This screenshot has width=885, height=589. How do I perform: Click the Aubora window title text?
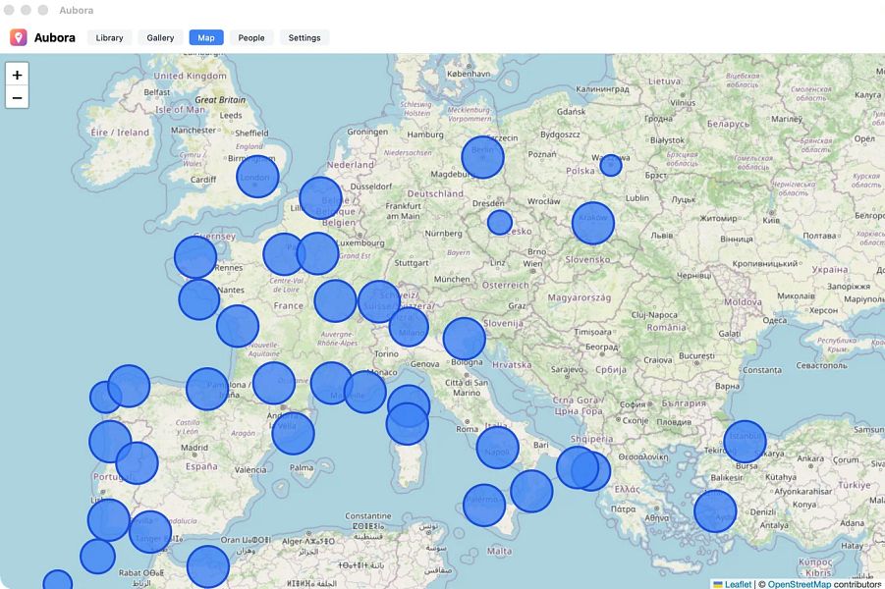[x=77, y=10]
